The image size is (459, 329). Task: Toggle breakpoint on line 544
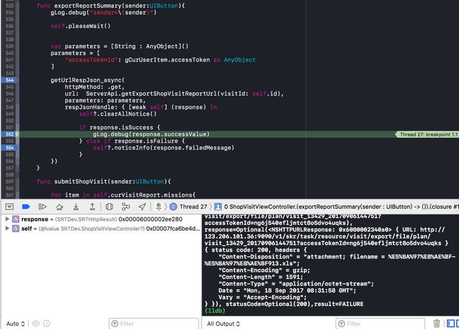point(10,80)
